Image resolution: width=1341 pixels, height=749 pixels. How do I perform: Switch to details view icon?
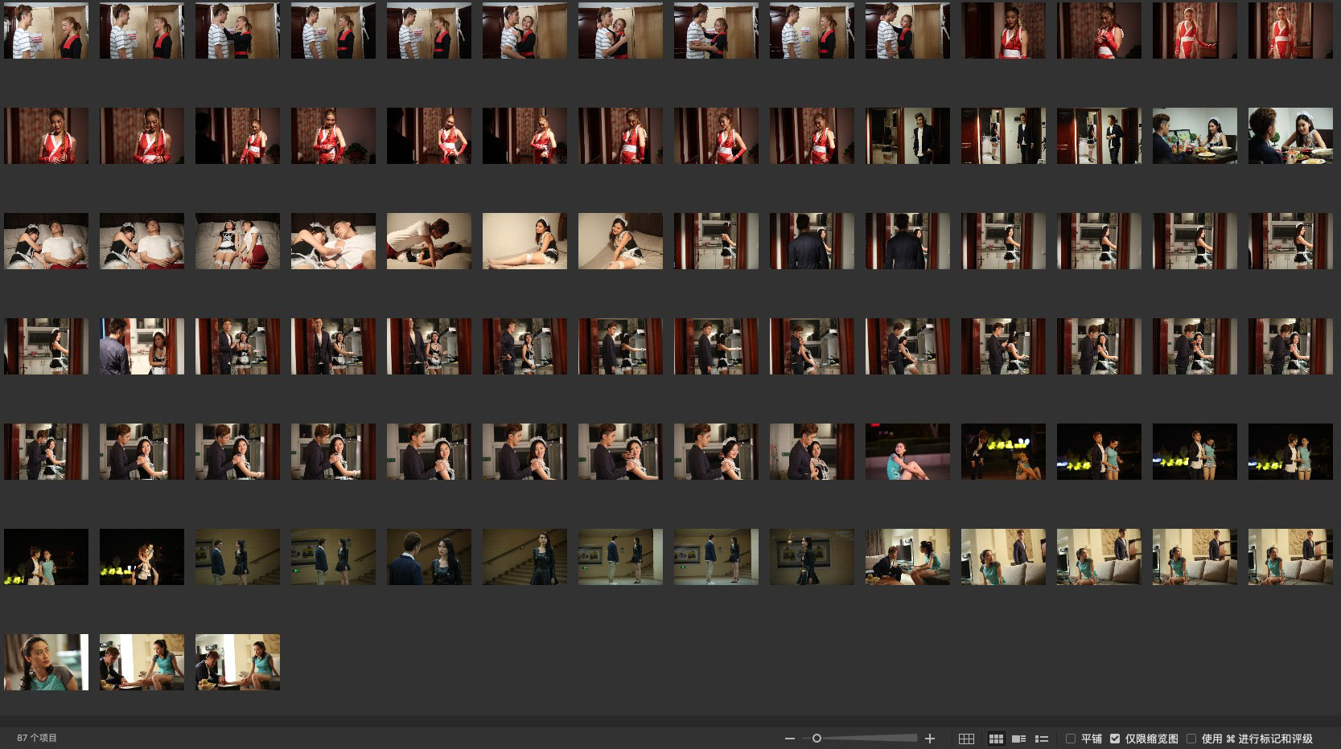(x=1018, y=739)
